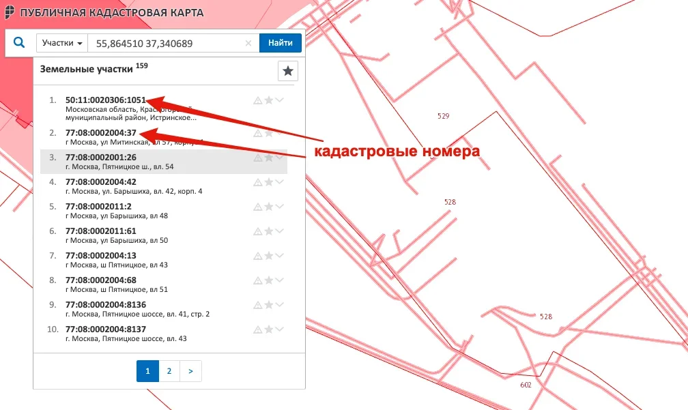Viewport: 688px width, 410px height.
Task: Clear the search field with the X icon
Action: pyautogui.click(x=248, y=43)
